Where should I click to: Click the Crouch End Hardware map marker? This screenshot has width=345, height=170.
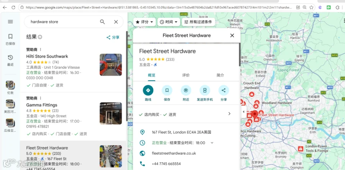(251, 94)
